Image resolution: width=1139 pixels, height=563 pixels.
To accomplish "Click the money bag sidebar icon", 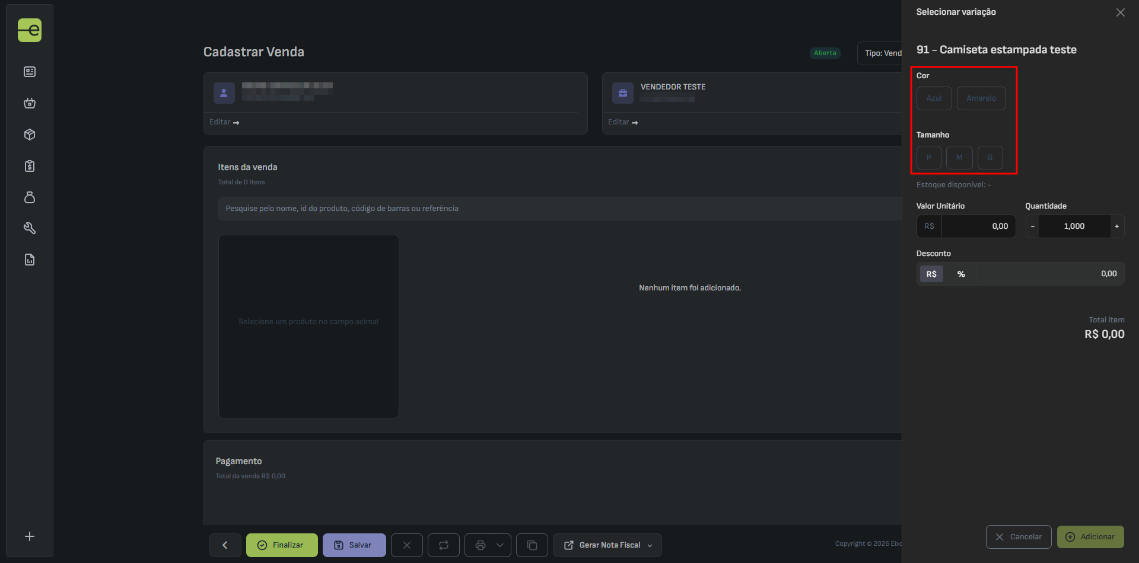I will pyautogui.click(x=30, y=197).
